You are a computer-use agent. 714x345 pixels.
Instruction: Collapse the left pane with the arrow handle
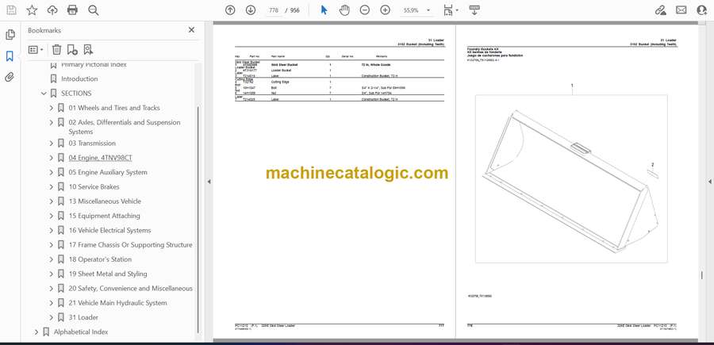[x=209, y=182]
